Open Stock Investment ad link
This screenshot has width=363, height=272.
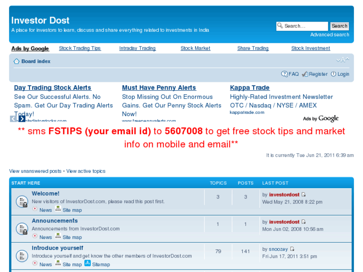[311, 48]
